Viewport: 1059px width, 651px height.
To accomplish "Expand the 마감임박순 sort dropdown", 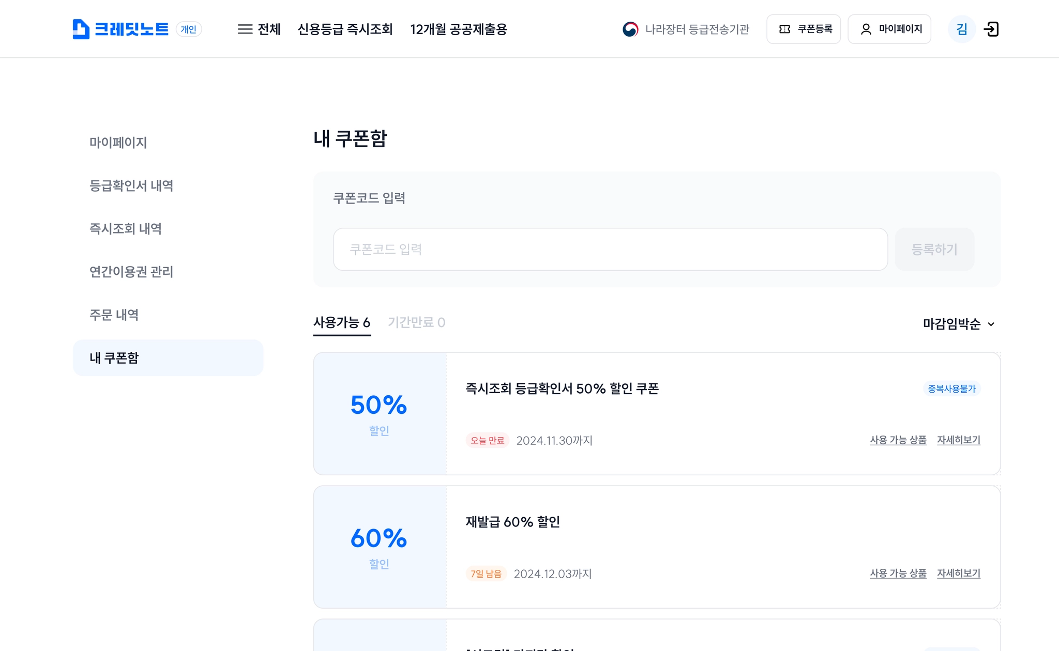I will pyautogui.click(x=959, y=324).
